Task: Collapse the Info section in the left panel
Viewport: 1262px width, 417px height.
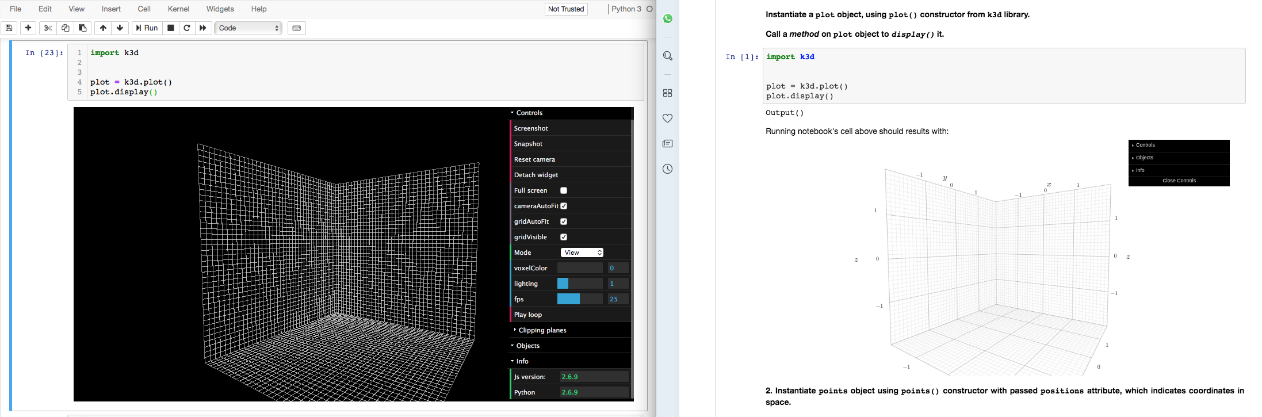Action: pyautogui.click(x=570, y=361)
